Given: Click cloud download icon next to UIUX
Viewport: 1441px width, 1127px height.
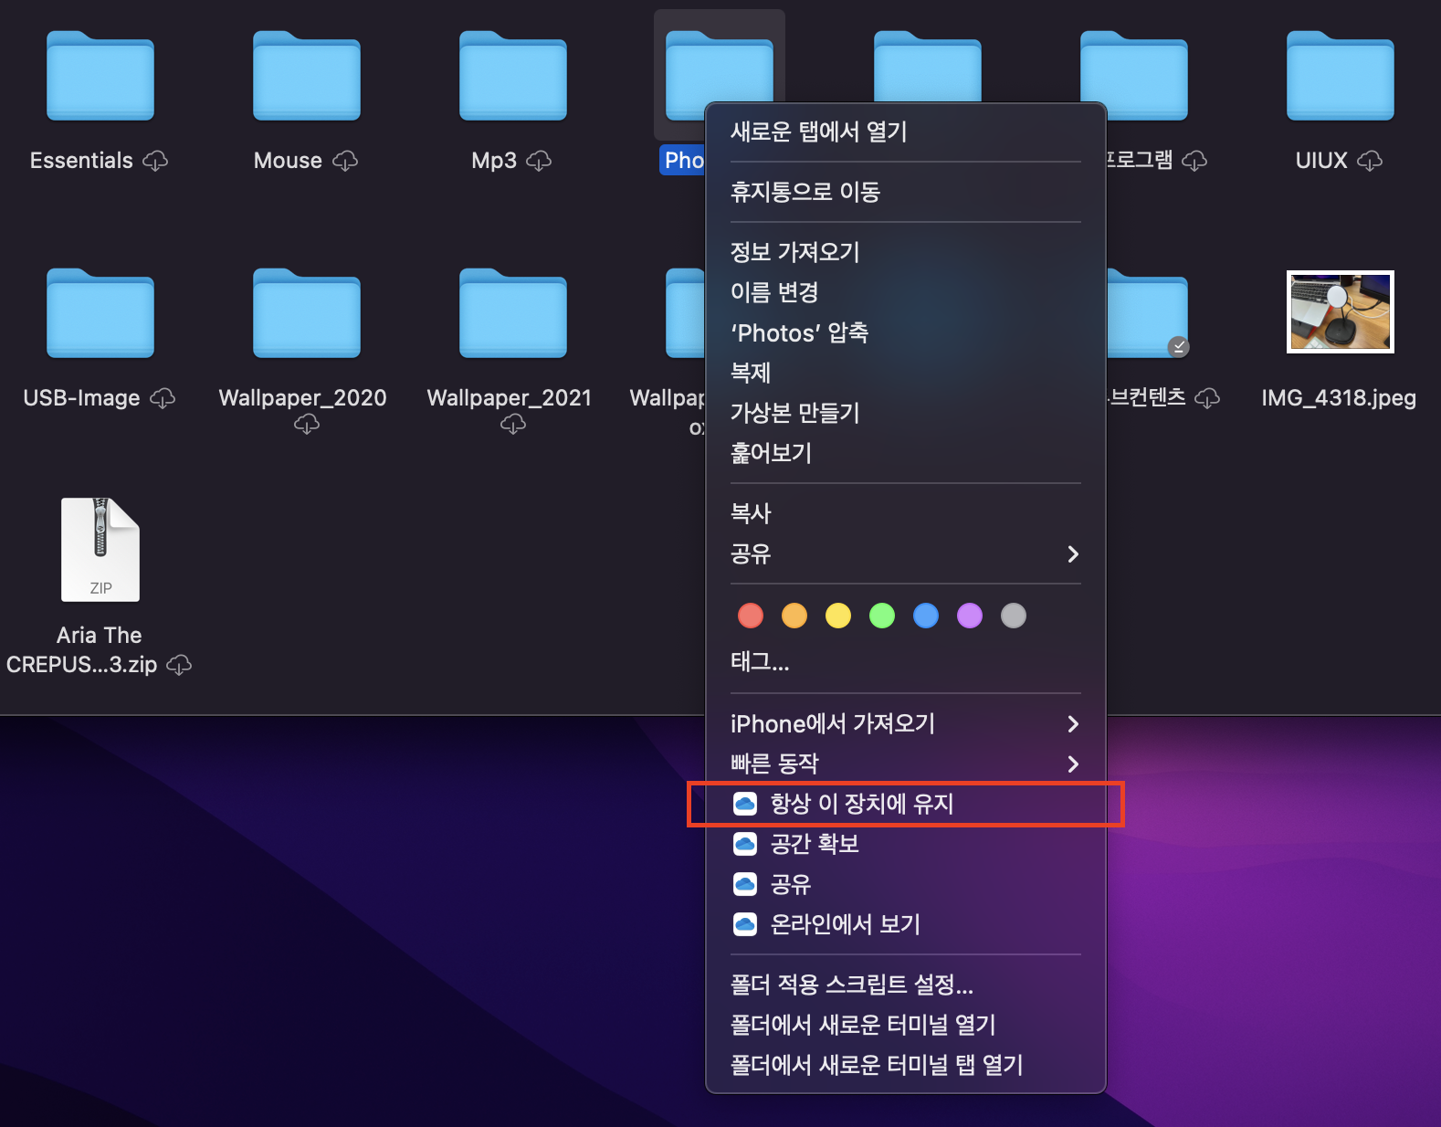Looking at the screenshot, I should (1369, 161).
